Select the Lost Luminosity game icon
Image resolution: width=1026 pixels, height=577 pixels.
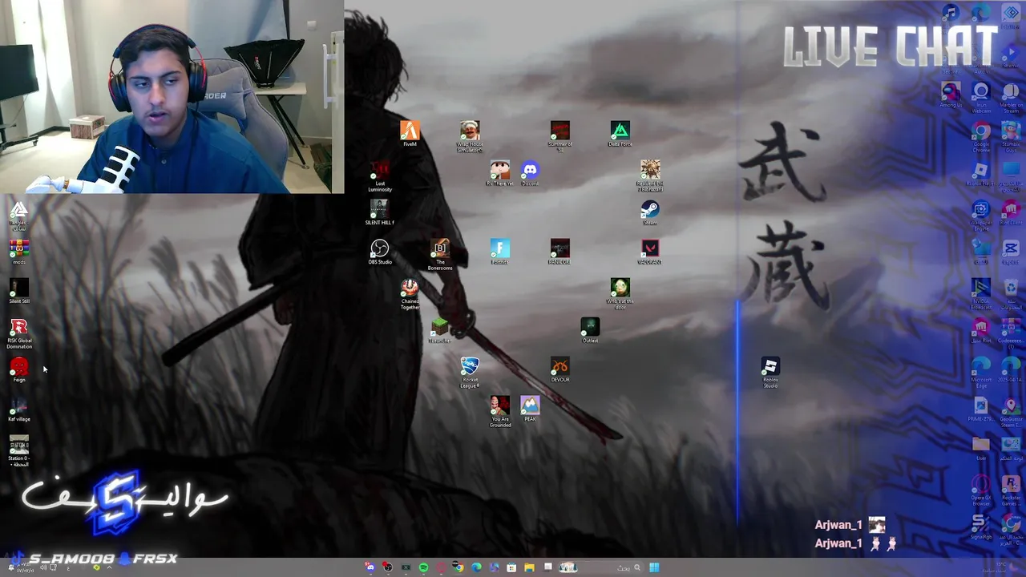380,175
